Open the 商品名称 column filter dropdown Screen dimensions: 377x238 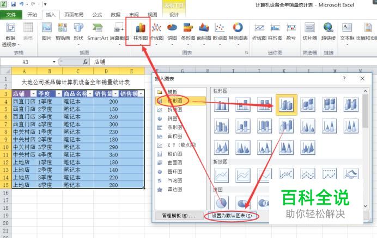point(90,93)
